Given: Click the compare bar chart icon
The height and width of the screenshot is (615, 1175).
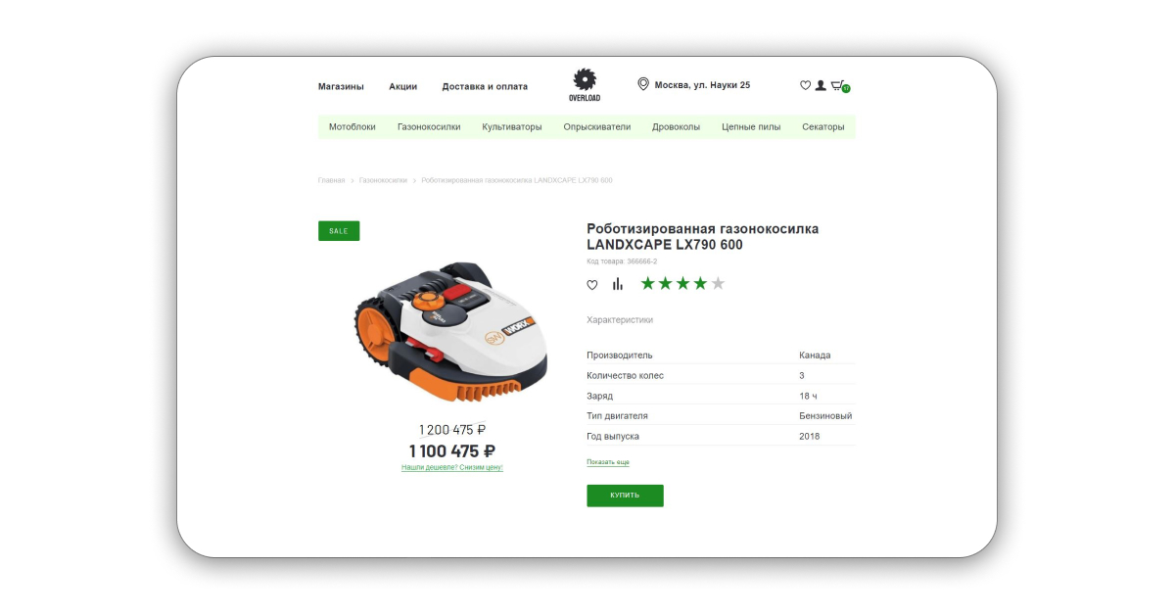Looking at the screenshot, I should pyautogui.click(x=618, y=284).
